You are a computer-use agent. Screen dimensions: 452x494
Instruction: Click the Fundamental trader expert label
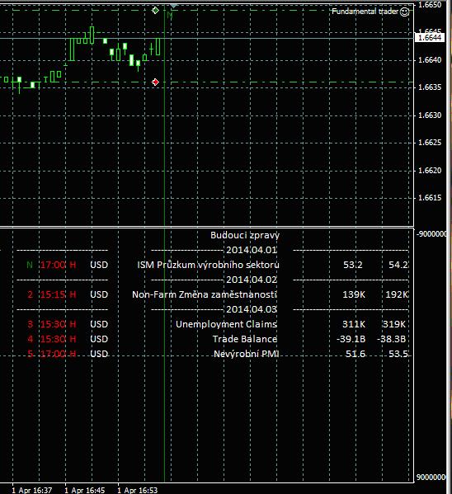(365, 12)
